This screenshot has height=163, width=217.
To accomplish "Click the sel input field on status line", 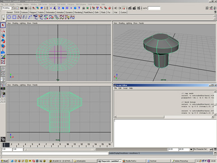I will (x=154, y=8).
